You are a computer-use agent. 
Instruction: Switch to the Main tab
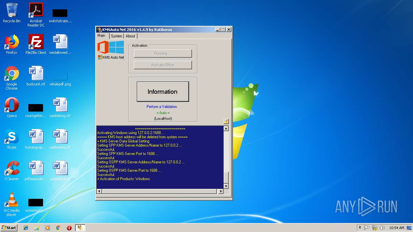(101, 36)
